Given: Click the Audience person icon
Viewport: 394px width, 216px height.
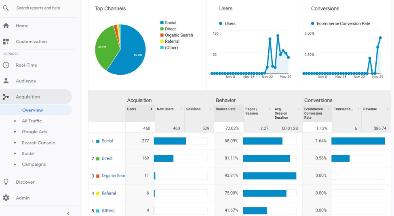Looking at the screenshot, I should 6,81.
